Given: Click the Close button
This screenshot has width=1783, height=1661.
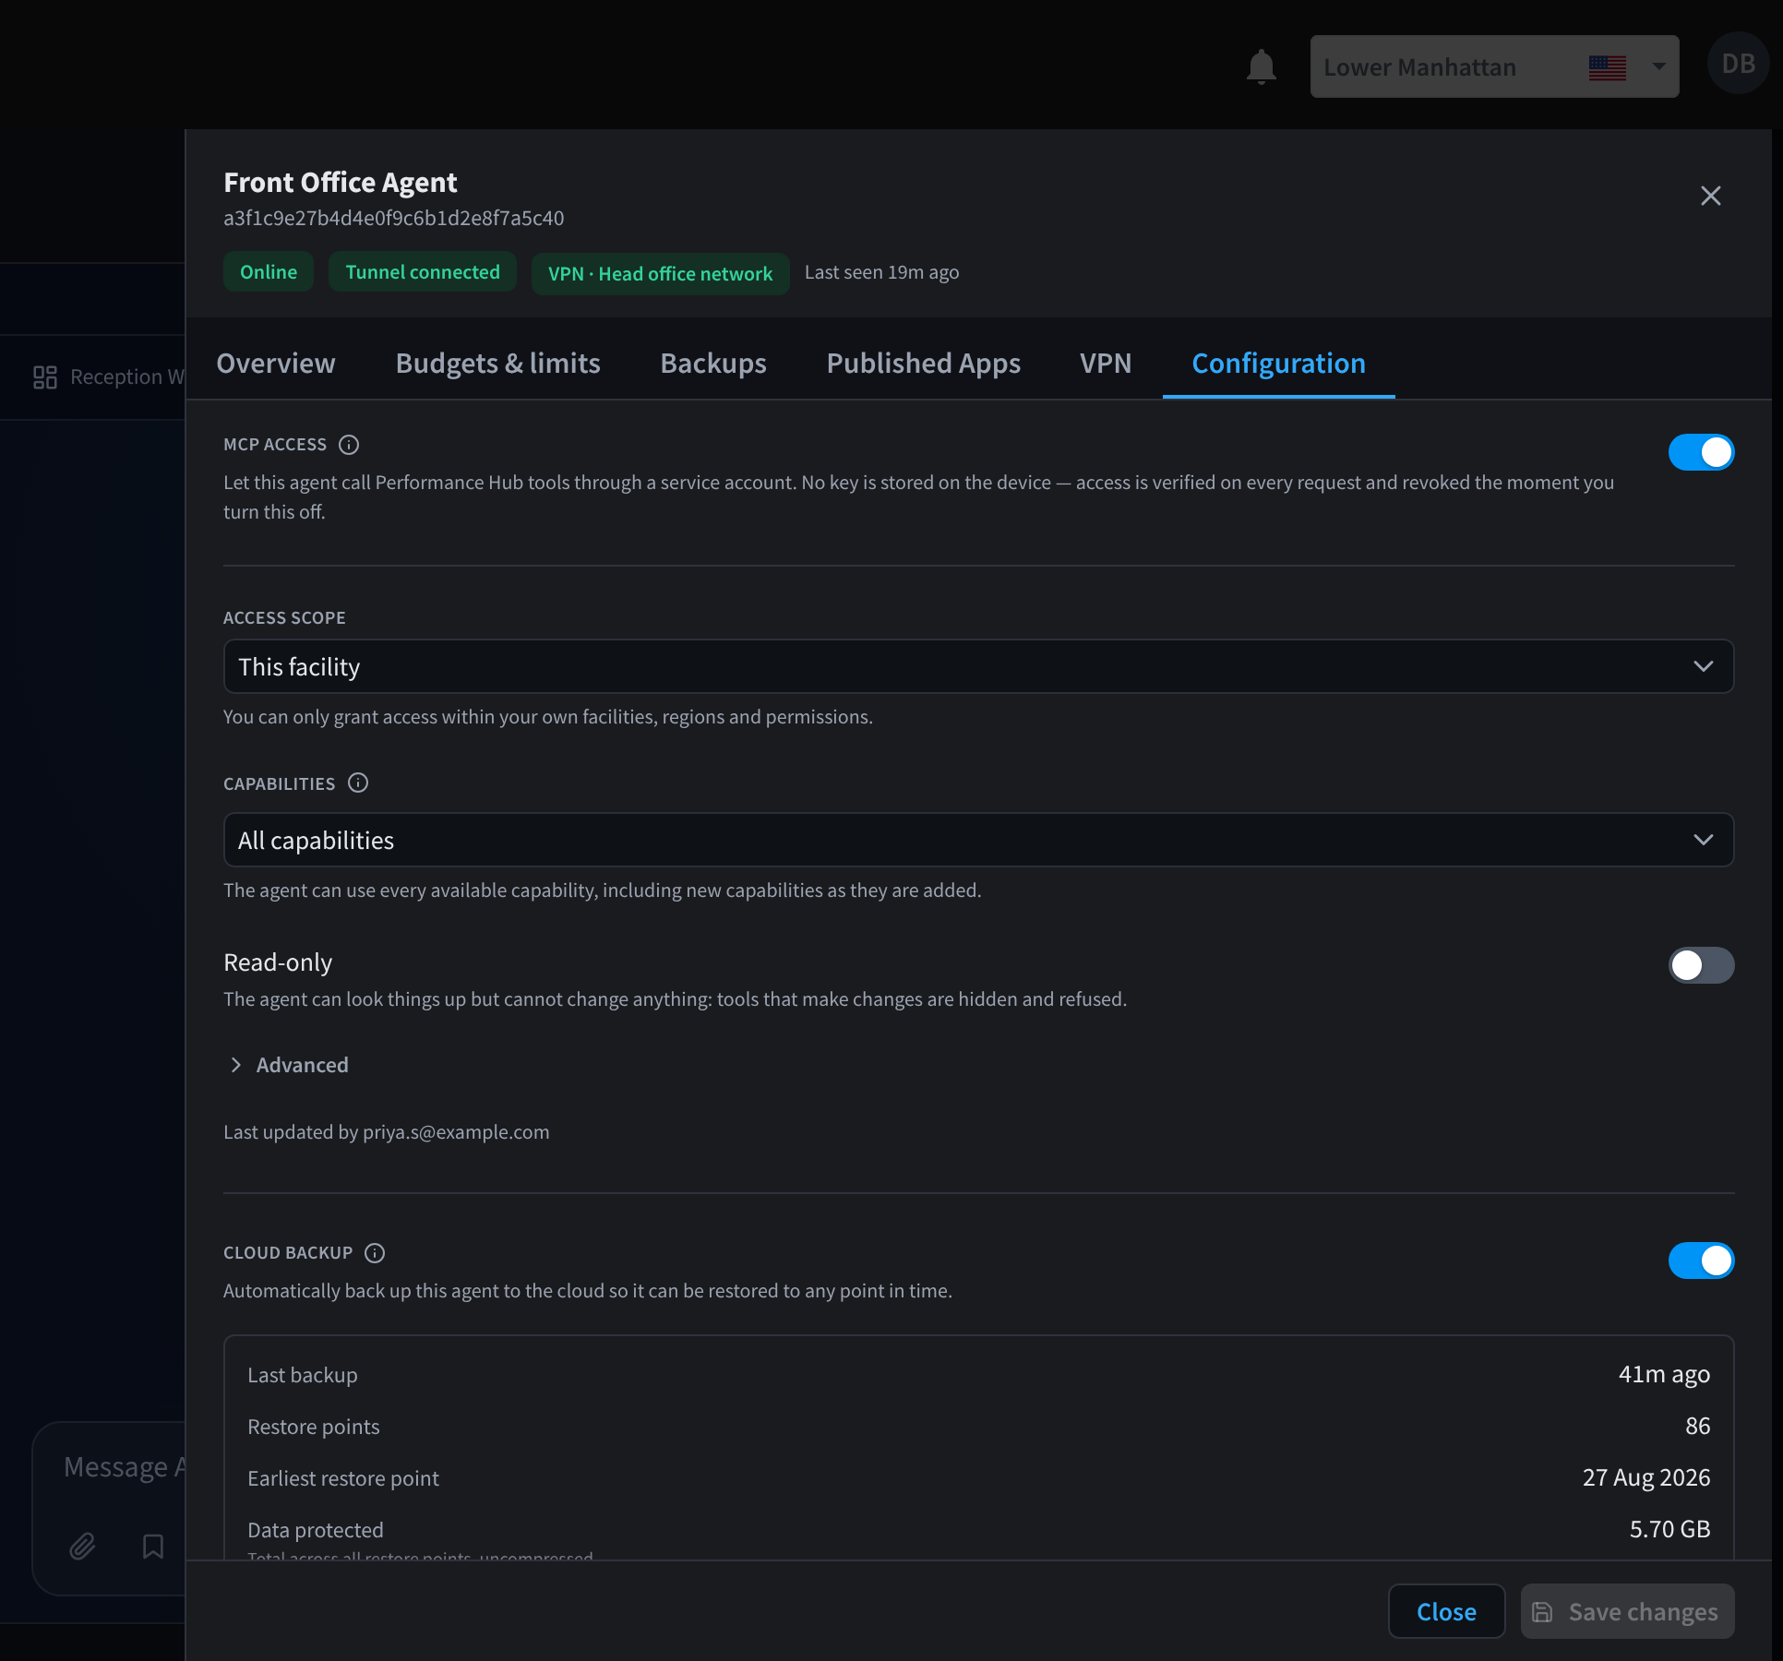Looking at the screenshot, I should [x=1446, y=1612].
